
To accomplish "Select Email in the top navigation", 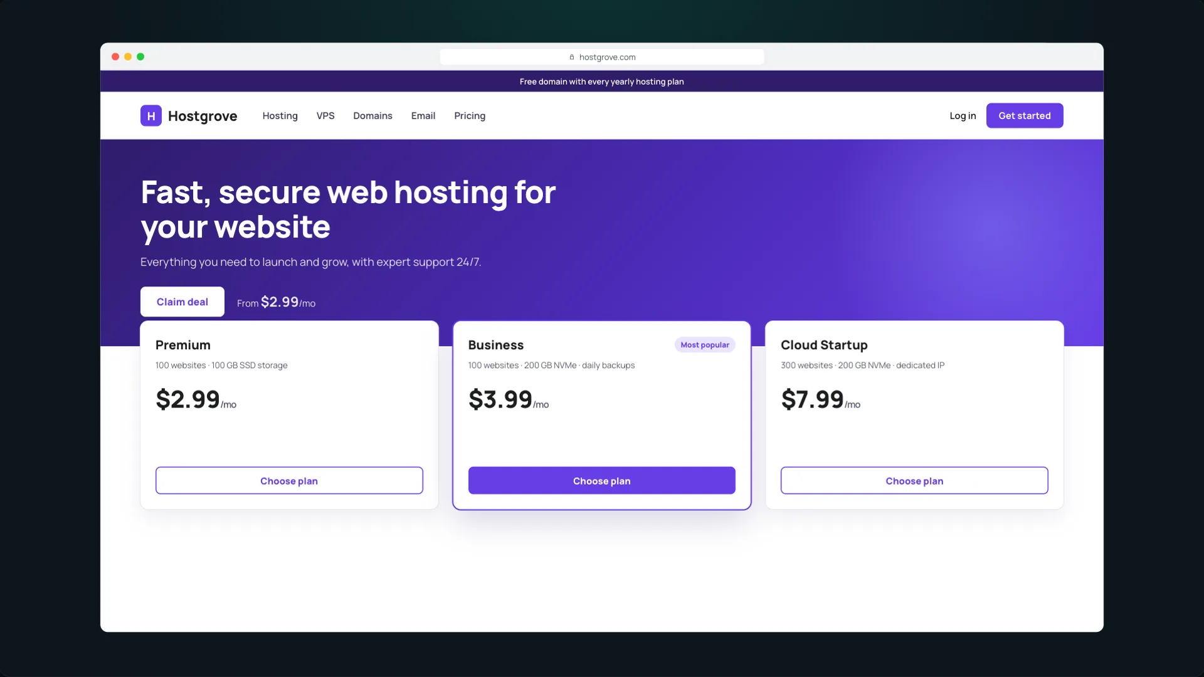I will pos(423,116).
